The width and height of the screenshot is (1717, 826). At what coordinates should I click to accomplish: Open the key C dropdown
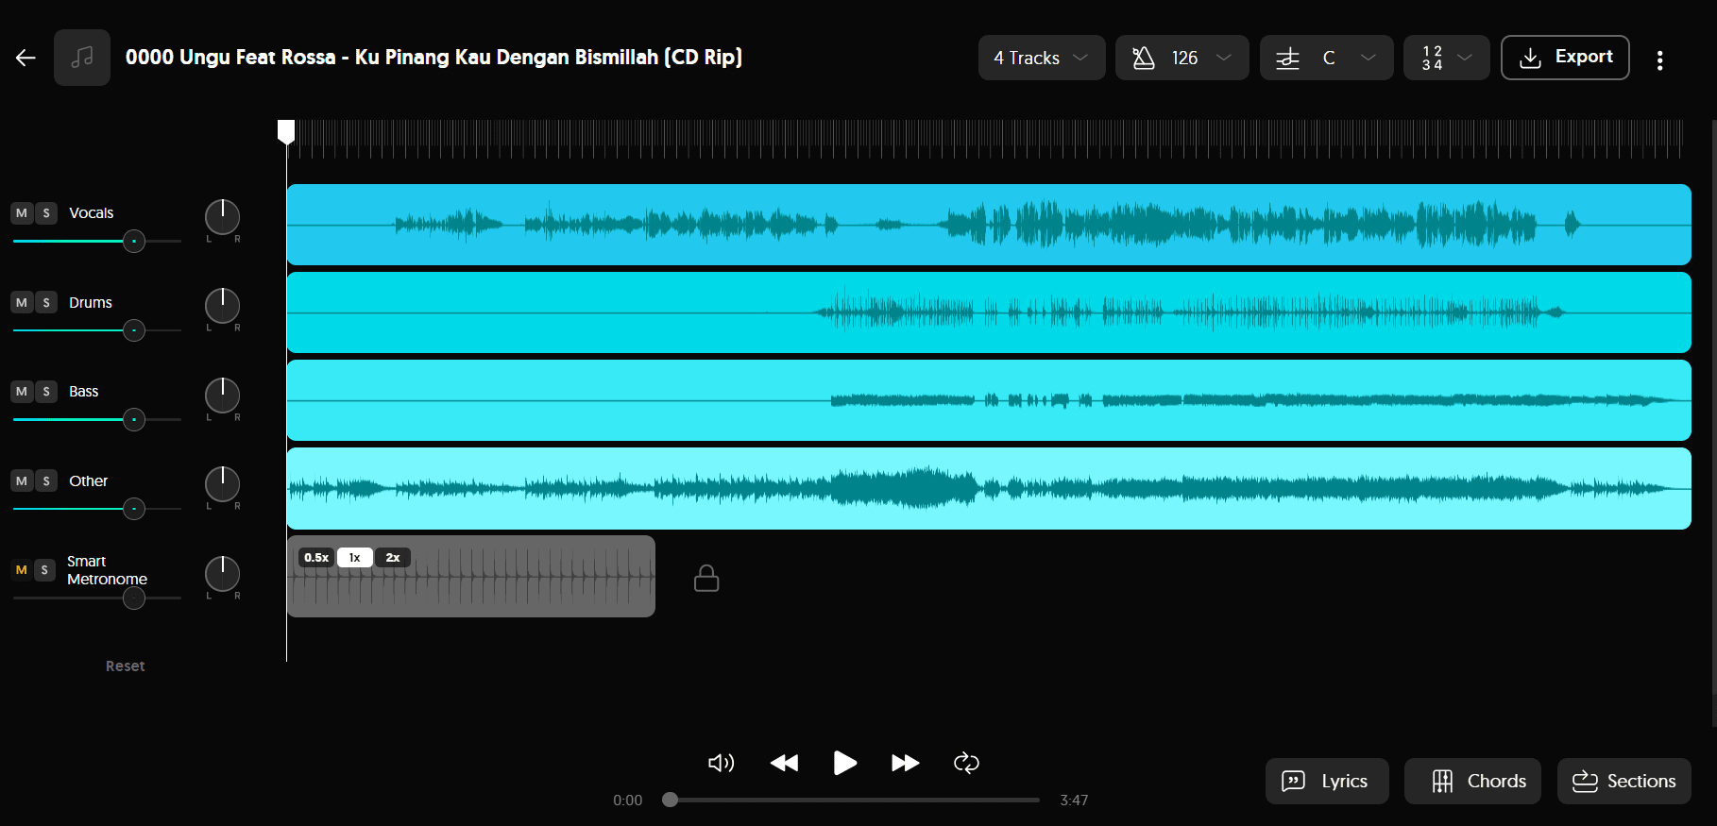point(1326,58)
